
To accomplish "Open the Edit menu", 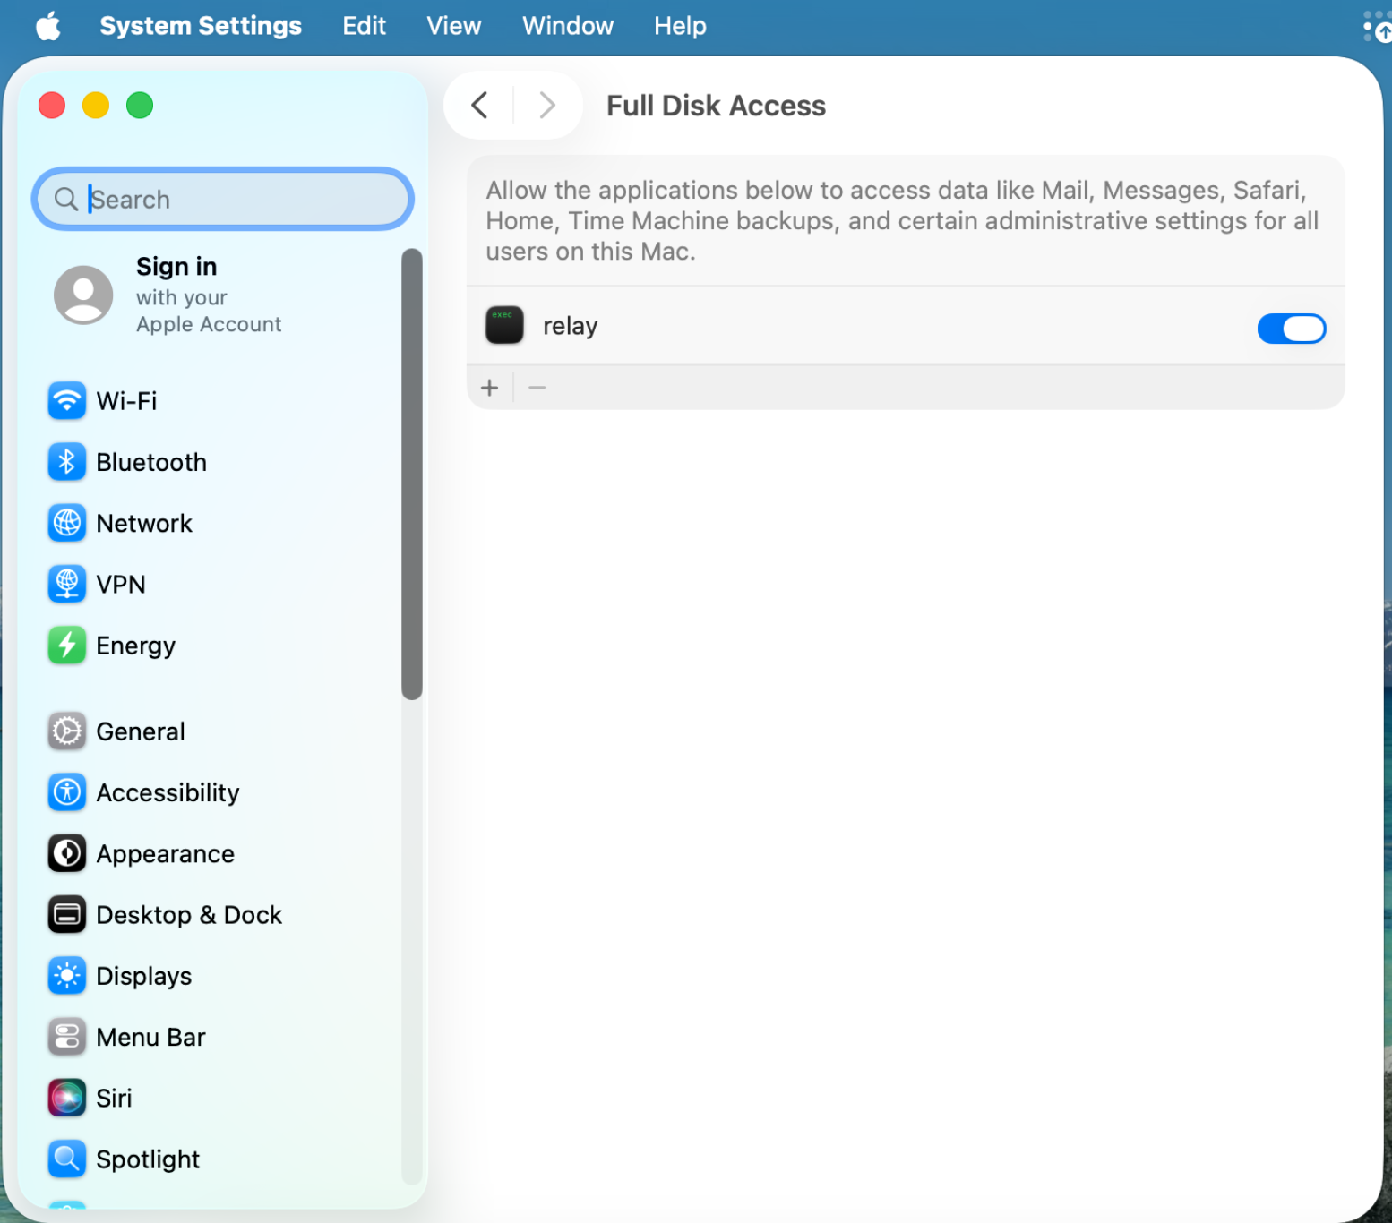I will pos(364,26).
